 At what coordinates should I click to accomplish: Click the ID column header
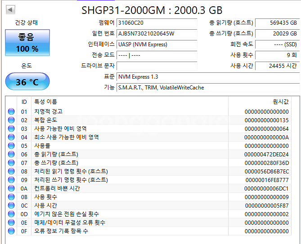pos(24,102)
